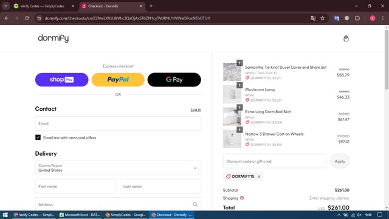
Task: Open a new browser tab
Action: pos(151,6)
